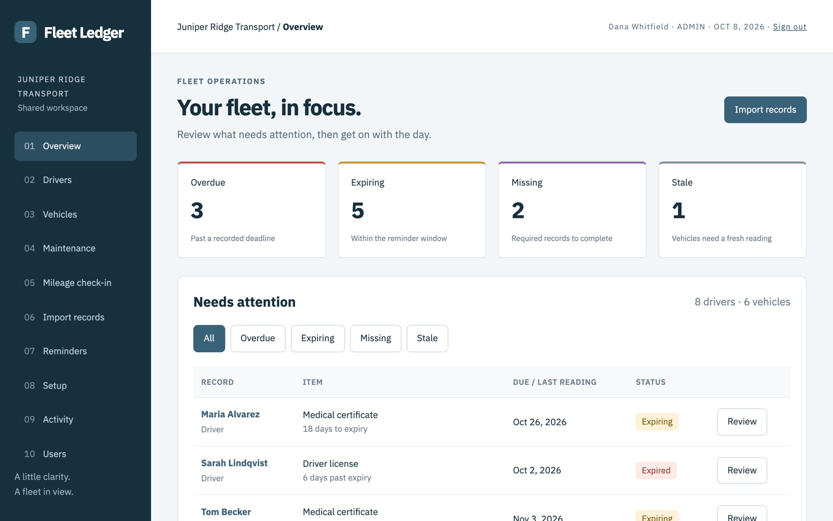The width and height of the screenshot is (833, 521).
Task: Open Maria Alvarez driver record
Action: [230, 414]
